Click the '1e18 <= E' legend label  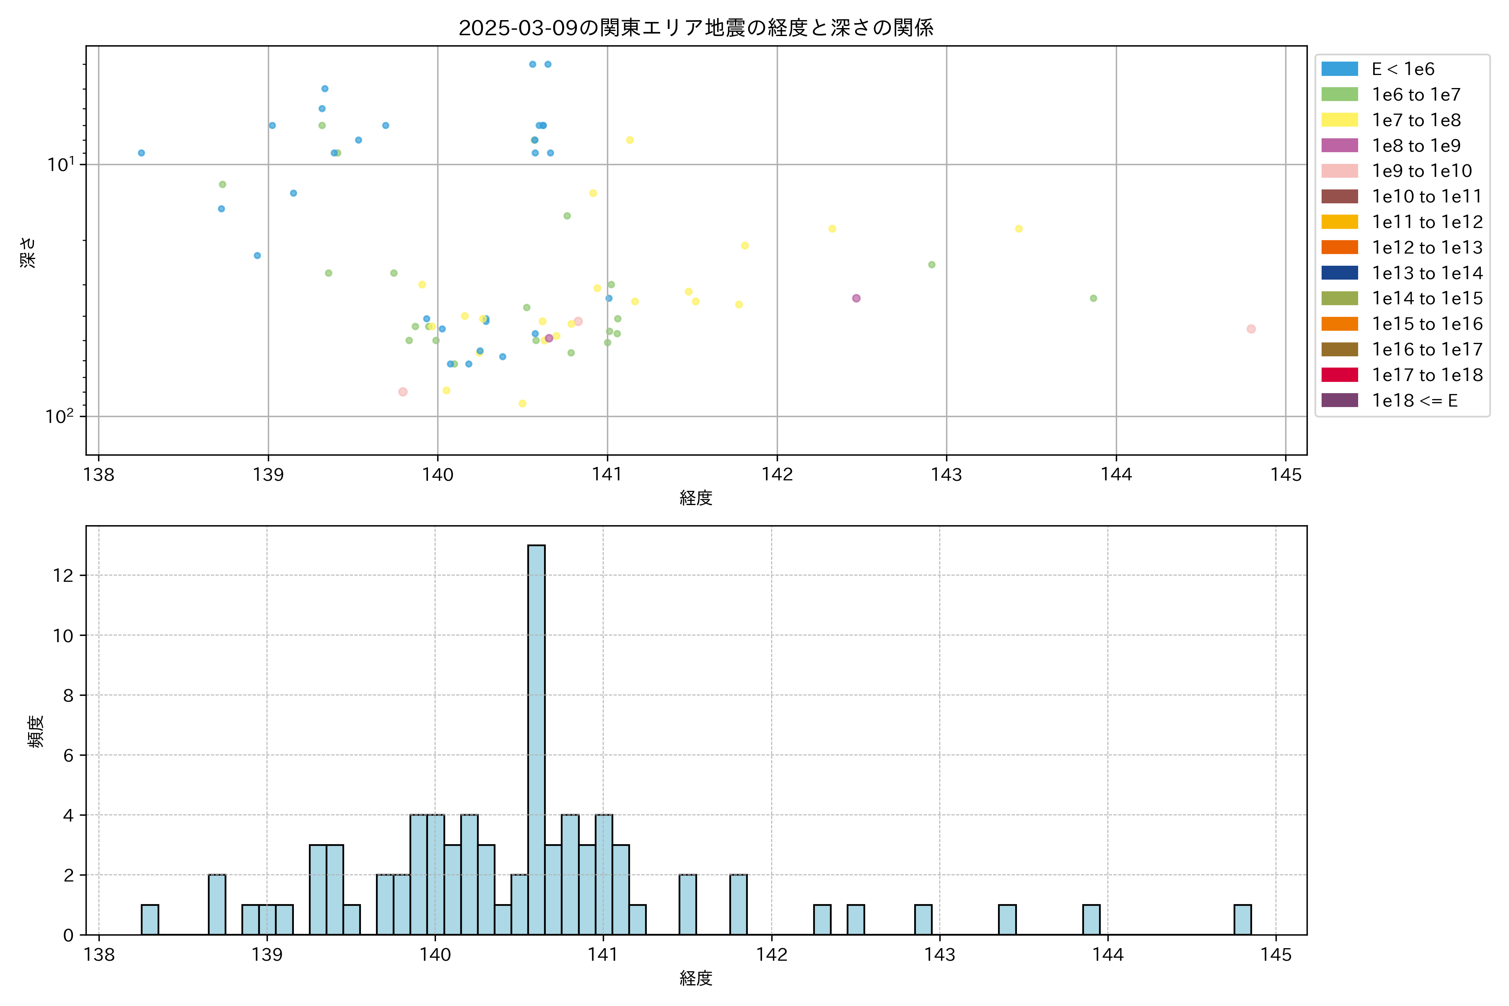coord(1415,401)
